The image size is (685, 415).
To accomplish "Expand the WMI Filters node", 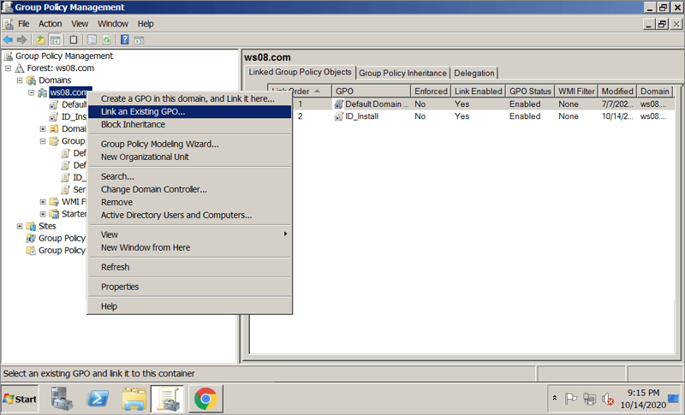I will pyautogui.click(x=43, y=202).
